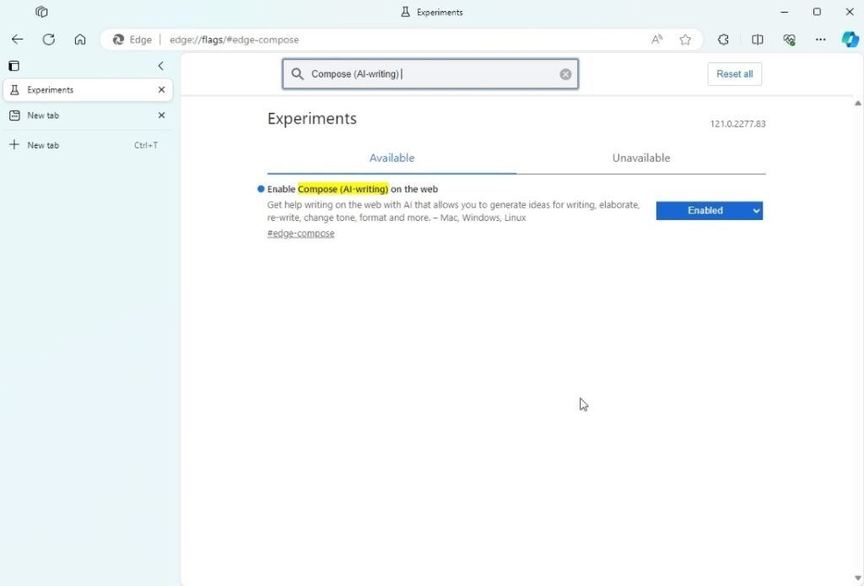Close the New tab in sidebar
This screenshot has height=586, width=864.
pyautogui.click(x=161, y=116)
